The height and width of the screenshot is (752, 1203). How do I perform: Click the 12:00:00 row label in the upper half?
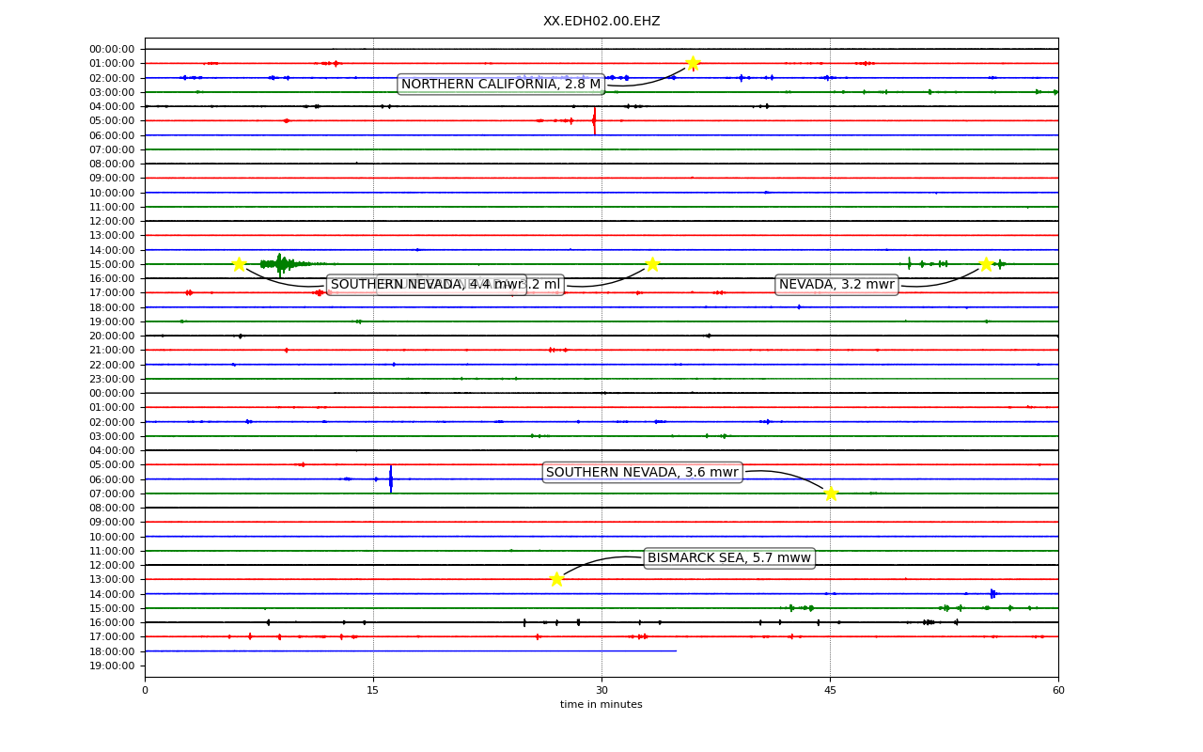point(112,221)
